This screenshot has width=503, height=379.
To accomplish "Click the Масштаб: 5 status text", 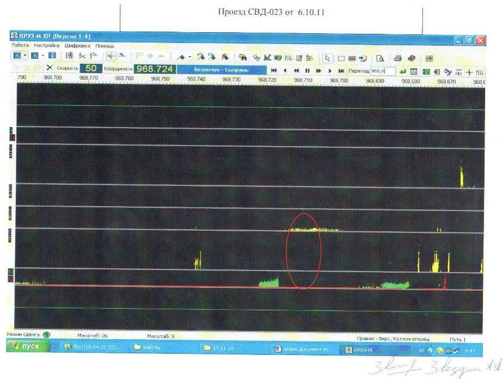I will tap(161, 336).
